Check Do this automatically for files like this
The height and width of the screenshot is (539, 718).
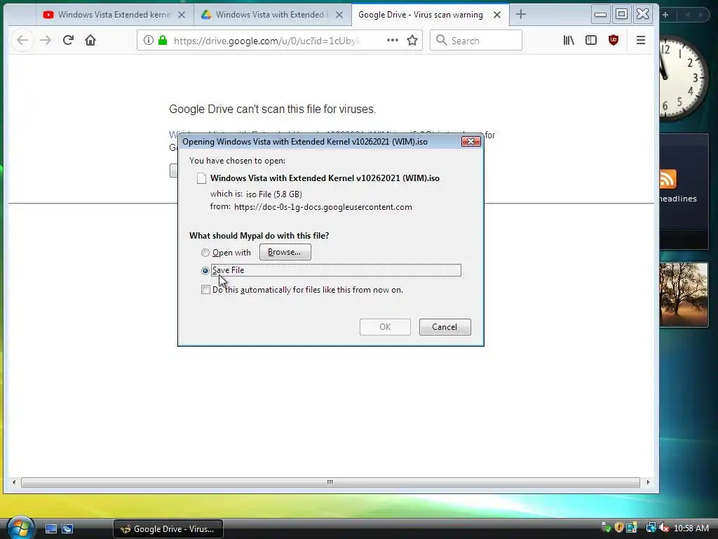205,290
